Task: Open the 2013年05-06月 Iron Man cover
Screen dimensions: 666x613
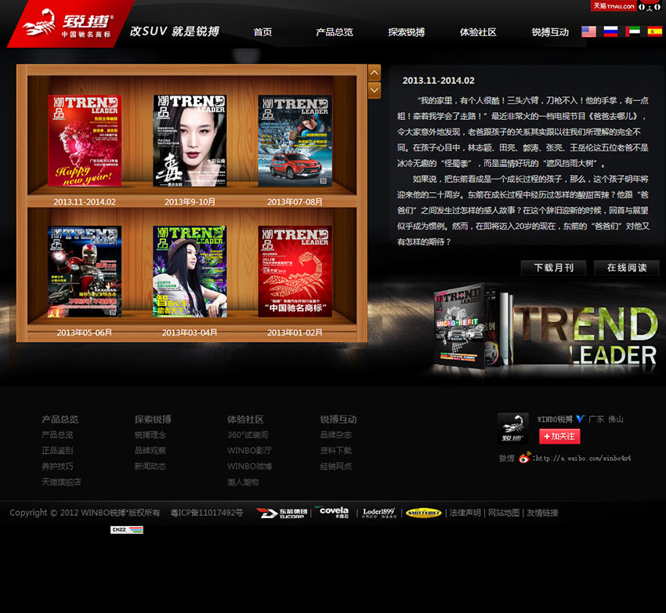Action: tap(85, 271)
